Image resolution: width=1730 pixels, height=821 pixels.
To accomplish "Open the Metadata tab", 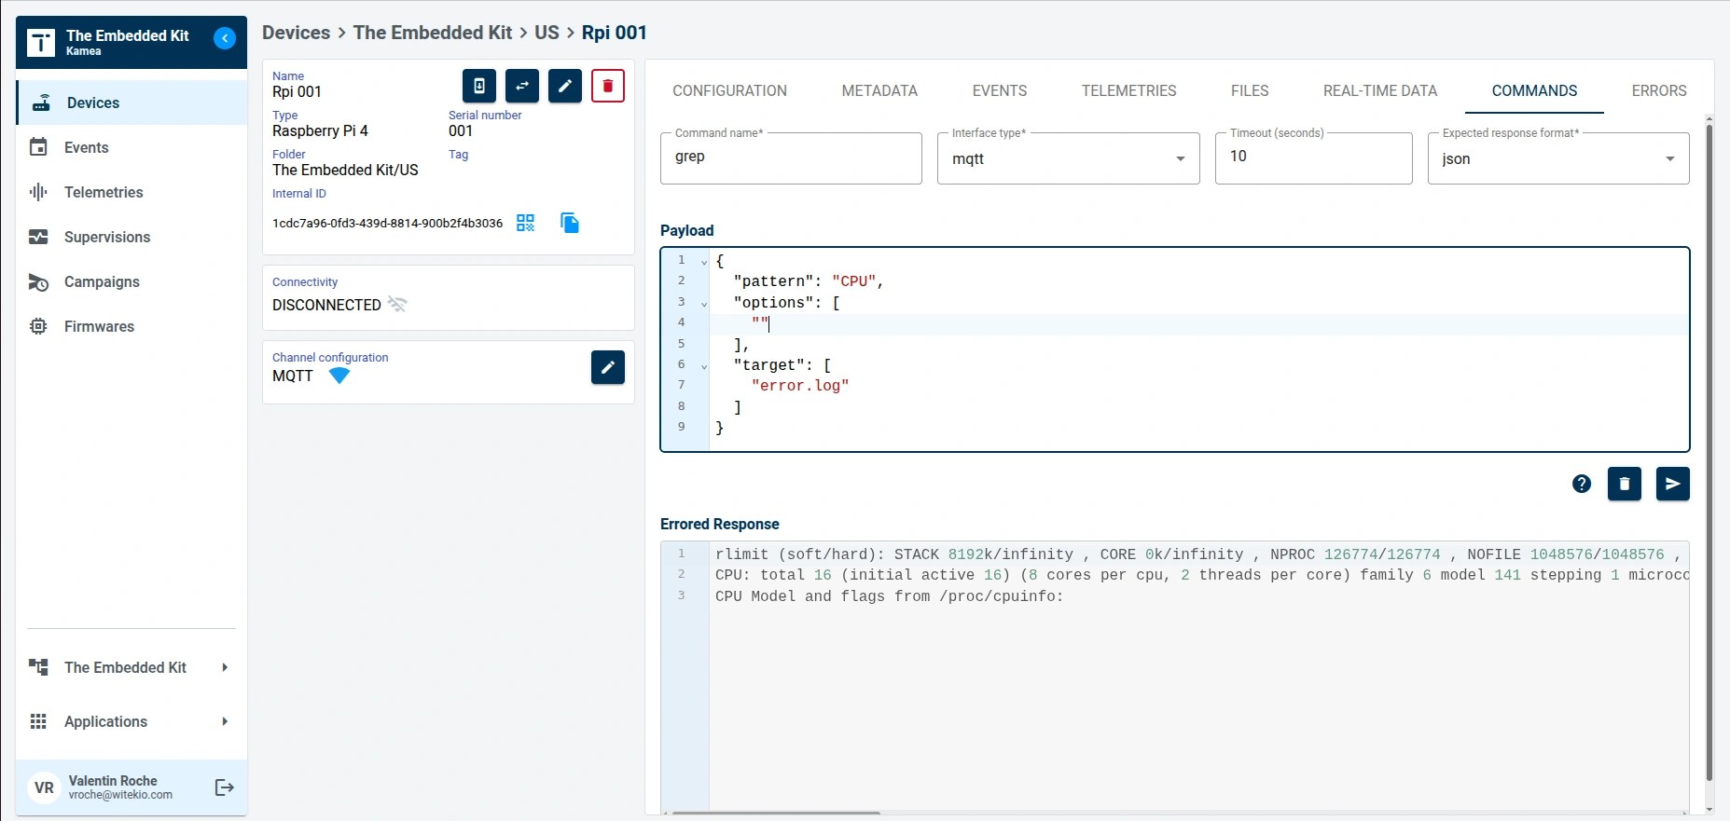I will point(879,90).
